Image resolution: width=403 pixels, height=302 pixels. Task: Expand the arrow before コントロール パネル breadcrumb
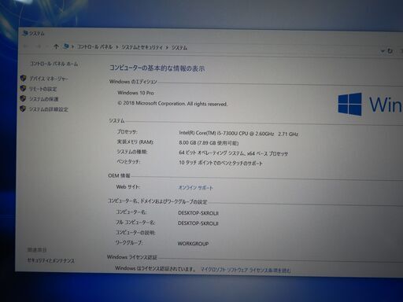point(72,47)
